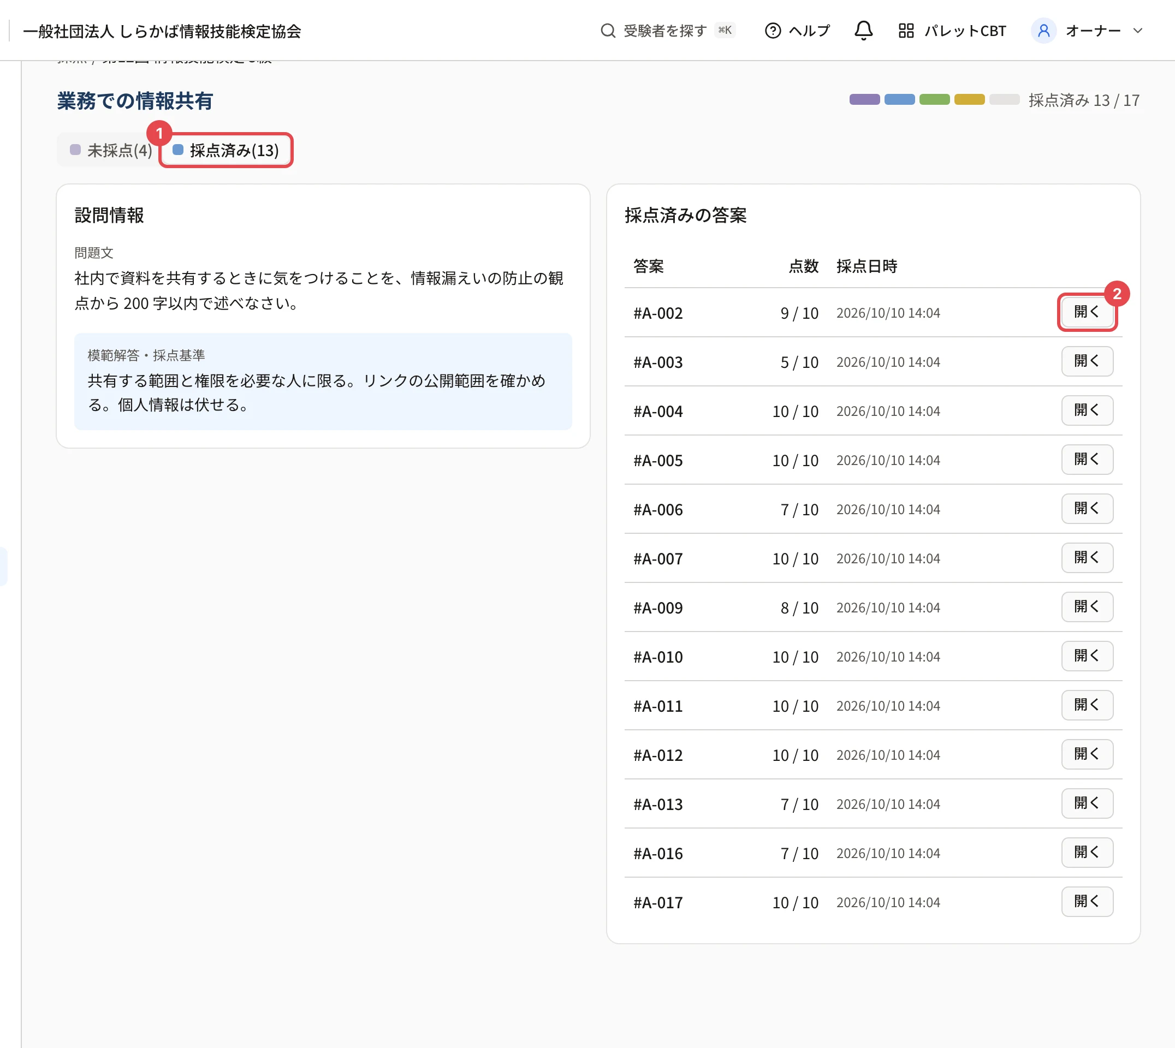Click the gray progress segment

point(1005,100)
